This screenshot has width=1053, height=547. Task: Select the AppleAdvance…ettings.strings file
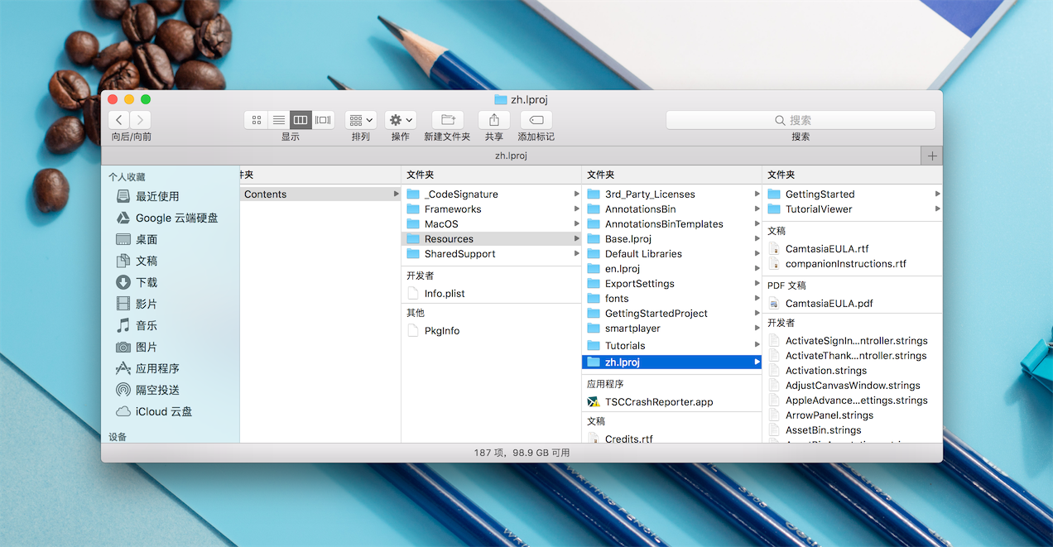[x=852, y=401]
